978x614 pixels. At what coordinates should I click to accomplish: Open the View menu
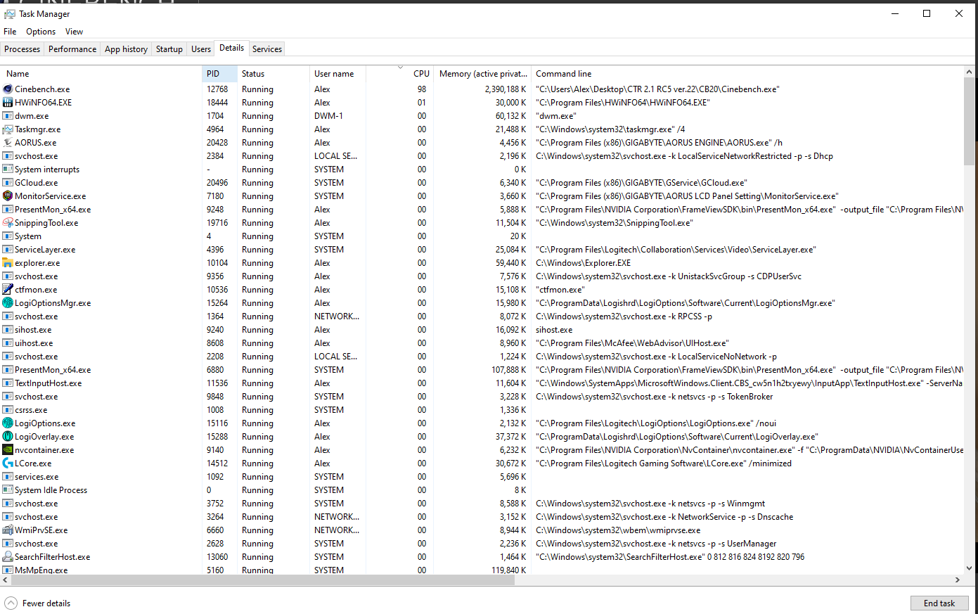[x=74, y=32]
